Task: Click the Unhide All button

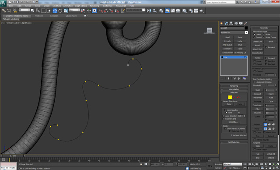Action: (271, 154)
